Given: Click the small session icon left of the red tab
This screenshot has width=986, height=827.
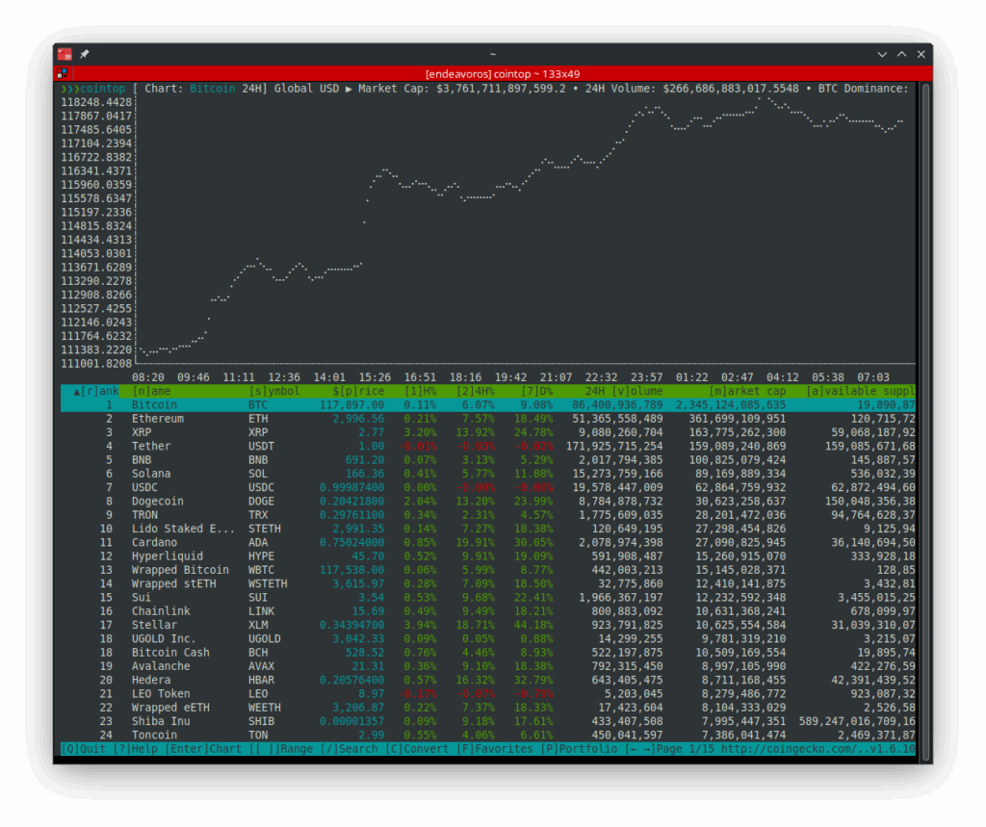Looking at the screenshot, I should (63, 73).
